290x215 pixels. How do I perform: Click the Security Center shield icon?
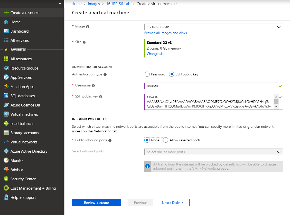[6, 179]
